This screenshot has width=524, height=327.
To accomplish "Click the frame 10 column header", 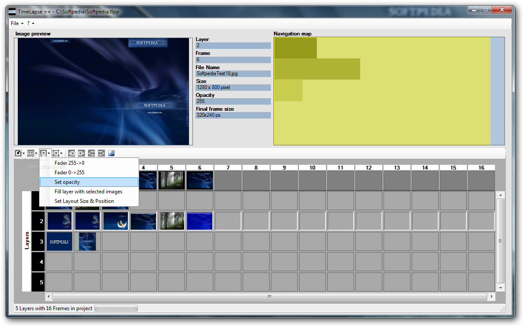I will (x=312, y=167).
